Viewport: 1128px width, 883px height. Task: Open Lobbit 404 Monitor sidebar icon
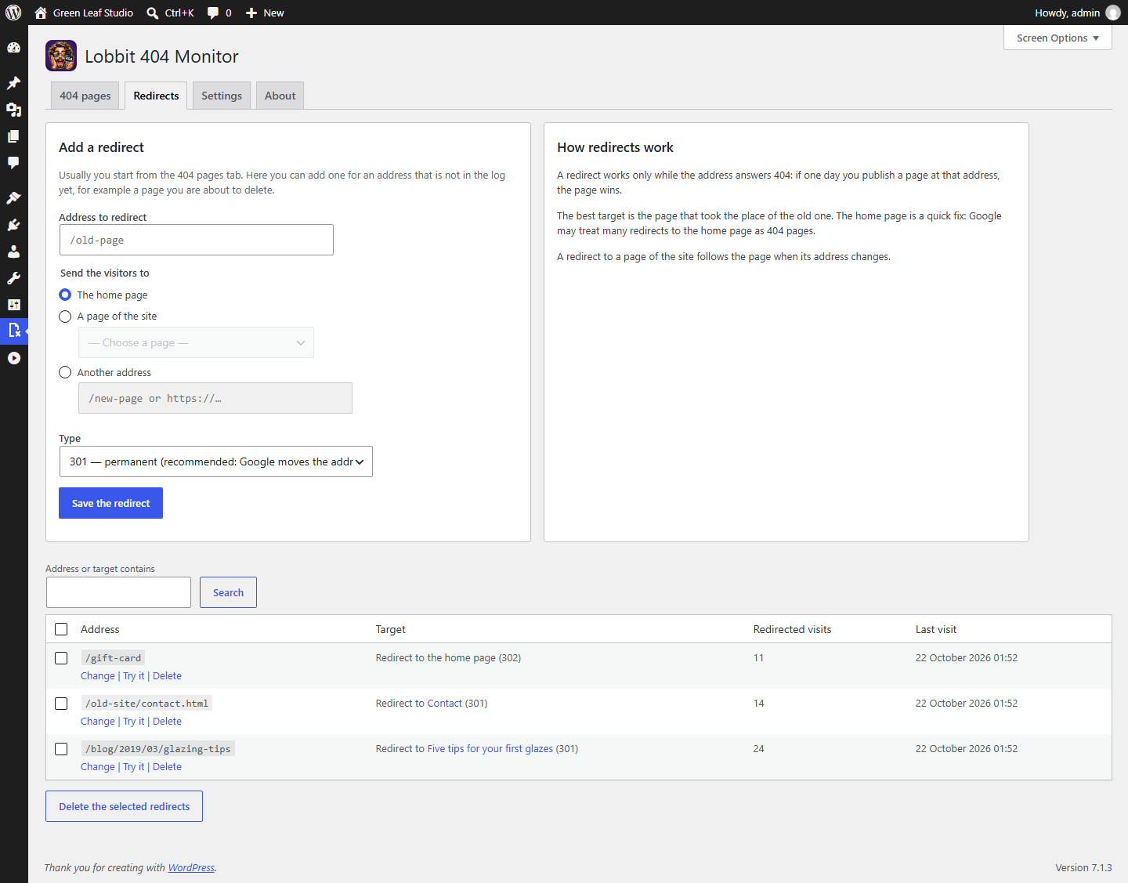tap(13, 331)
